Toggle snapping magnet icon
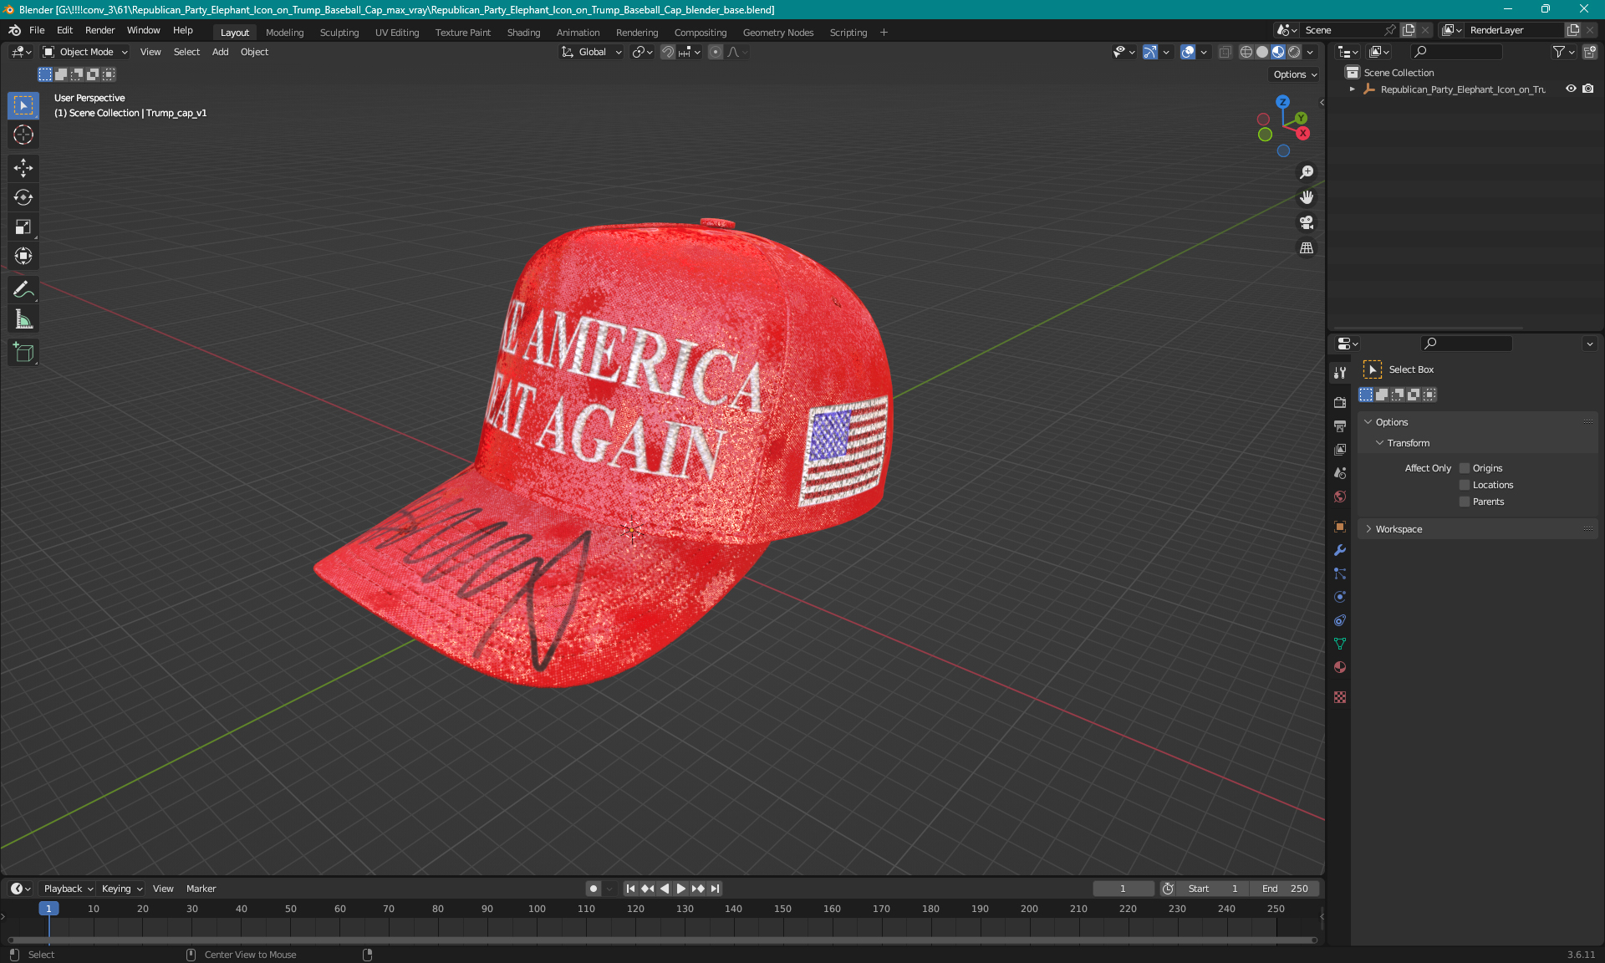 (667, 52)
